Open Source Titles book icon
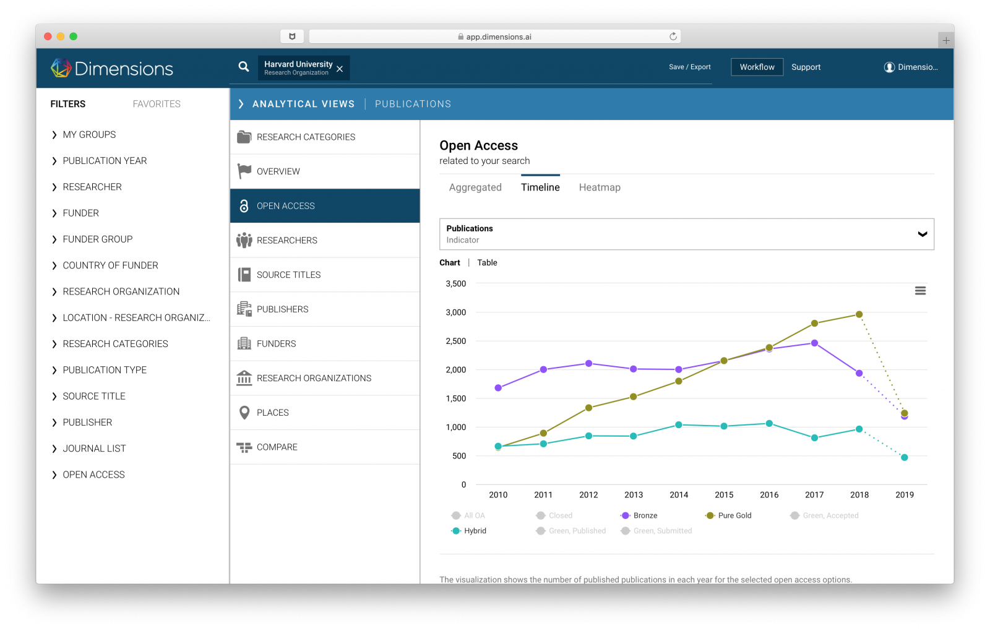 [x=244, y=275]
